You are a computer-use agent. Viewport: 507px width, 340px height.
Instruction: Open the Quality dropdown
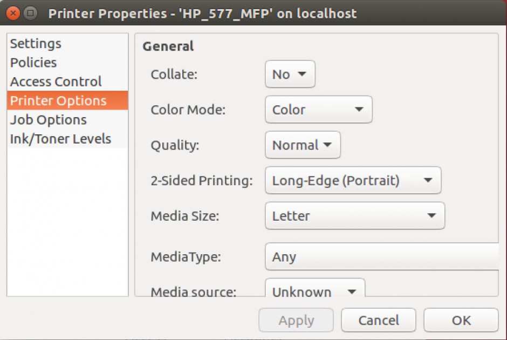point(302,145)
